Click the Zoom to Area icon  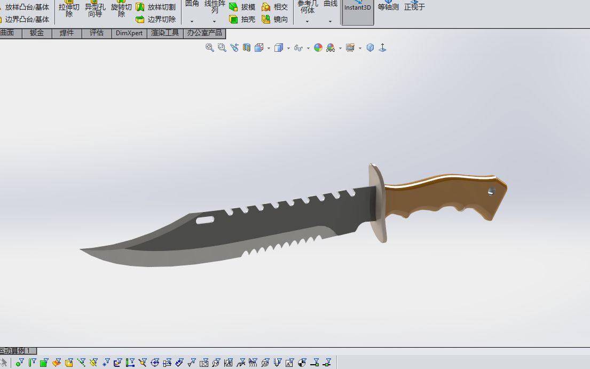click(x=222, y=48)
